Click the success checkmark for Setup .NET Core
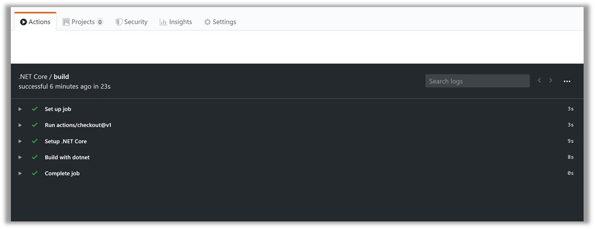The height and width of the screenshot is (229, 595). tap(35, 141)
